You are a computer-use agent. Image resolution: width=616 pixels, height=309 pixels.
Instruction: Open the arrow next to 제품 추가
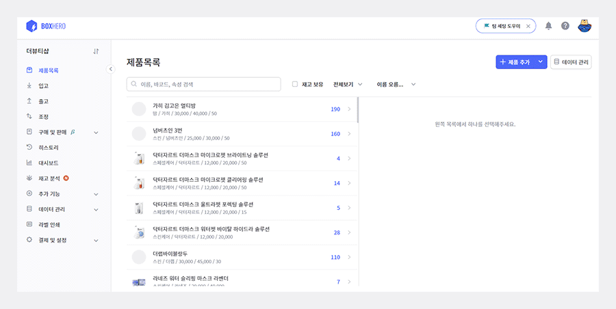pos(541,62)
